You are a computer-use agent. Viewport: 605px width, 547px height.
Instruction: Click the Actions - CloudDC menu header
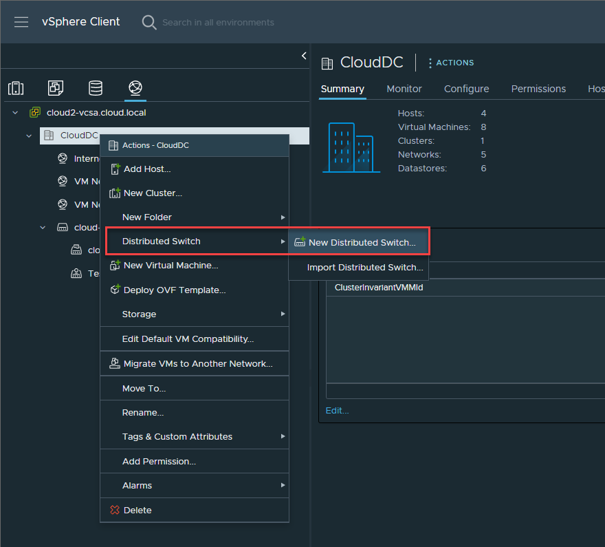(195, 146)
